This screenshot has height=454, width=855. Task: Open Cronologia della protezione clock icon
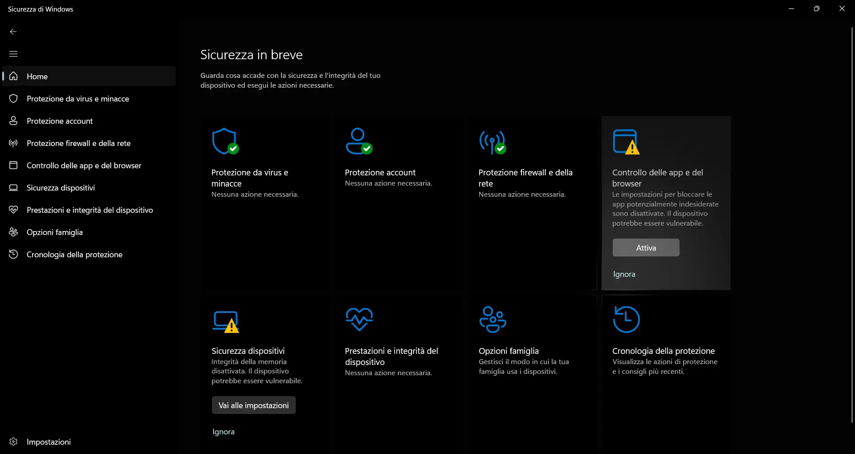(x=13, y=254)
